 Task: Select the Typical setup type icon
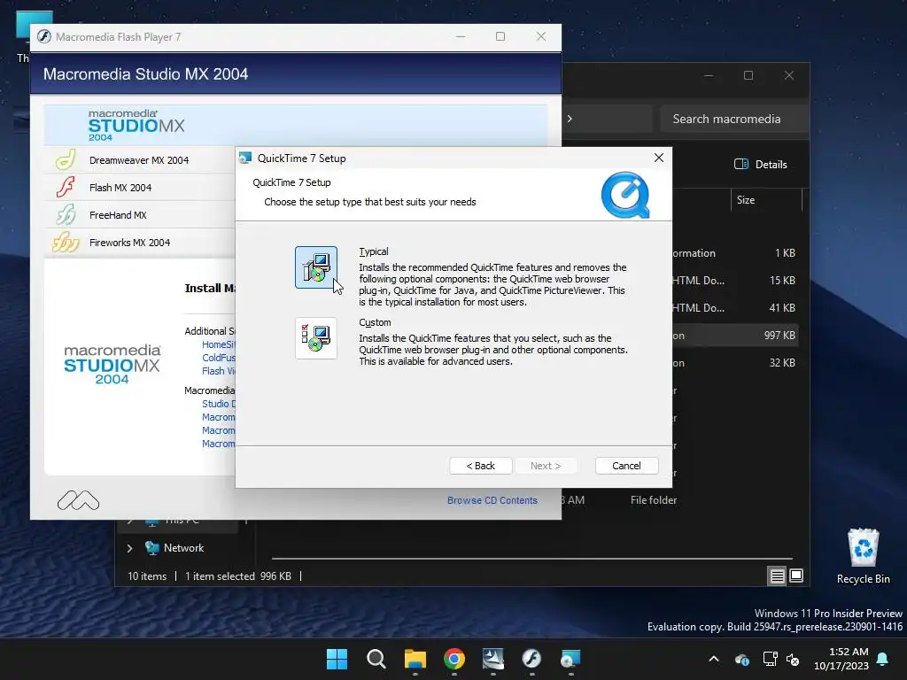(x=316, y=267)
